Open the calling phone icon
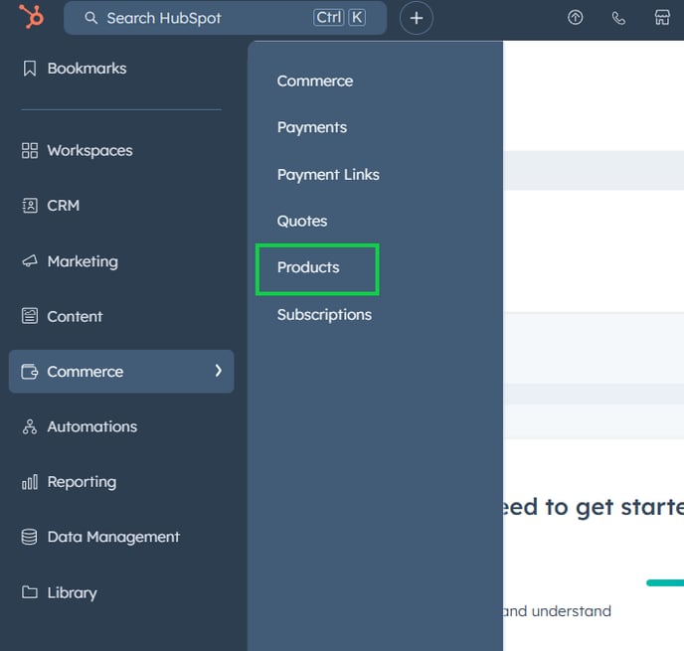 618,18
